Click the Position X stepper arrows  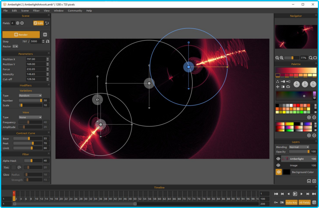click(x=47, y=59)
